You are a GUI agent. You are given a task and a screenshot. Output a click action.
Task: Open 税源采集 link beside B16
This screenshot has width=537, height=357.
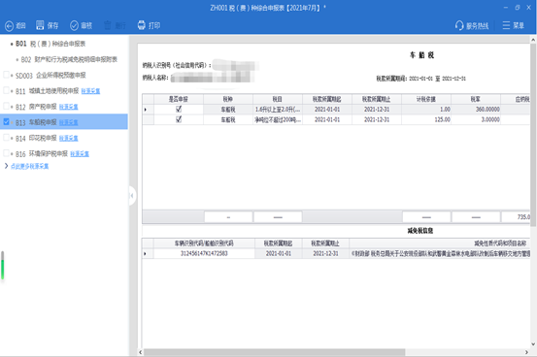click(80, 154)
